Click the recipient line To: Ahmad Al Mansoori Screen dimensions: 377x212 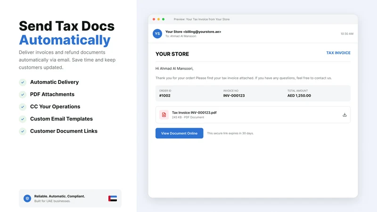[181, 36]
